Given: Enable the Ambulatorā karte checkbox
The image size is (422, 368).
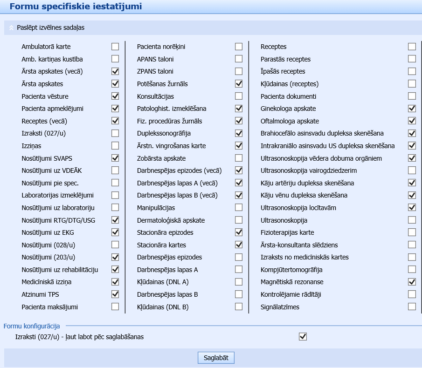Looking at the screenshot, I should pyautogui.click(x=115, y=47).
